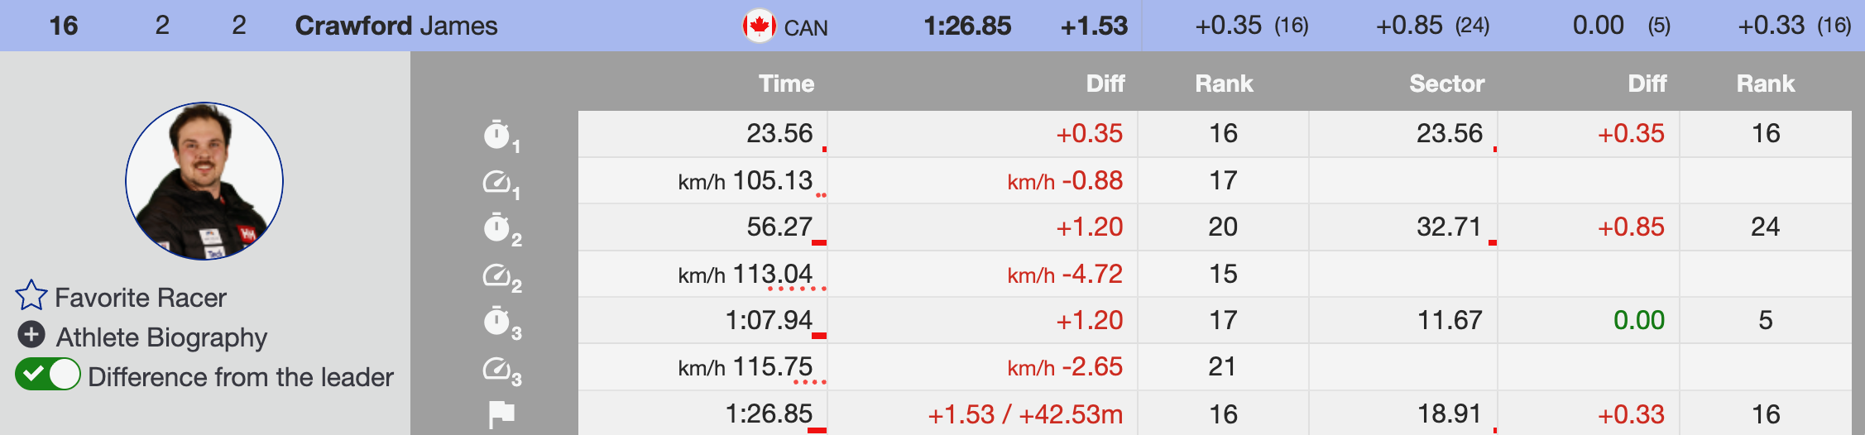Viewport: 1865px width, 435px height.
Task: Click the Sector column header
Action: pyautogui.click(x=1446, y=84)
